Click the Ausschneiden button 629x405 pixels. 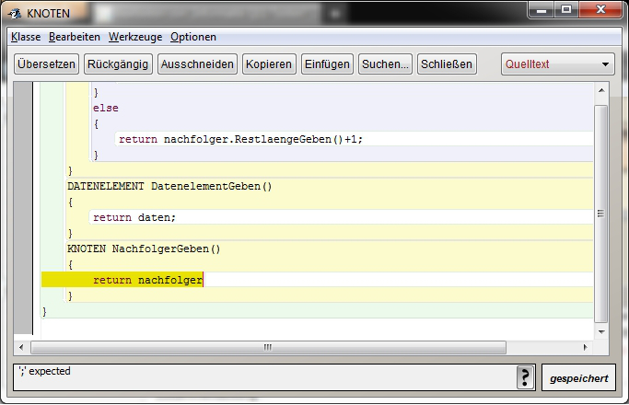tap(197, 64)
